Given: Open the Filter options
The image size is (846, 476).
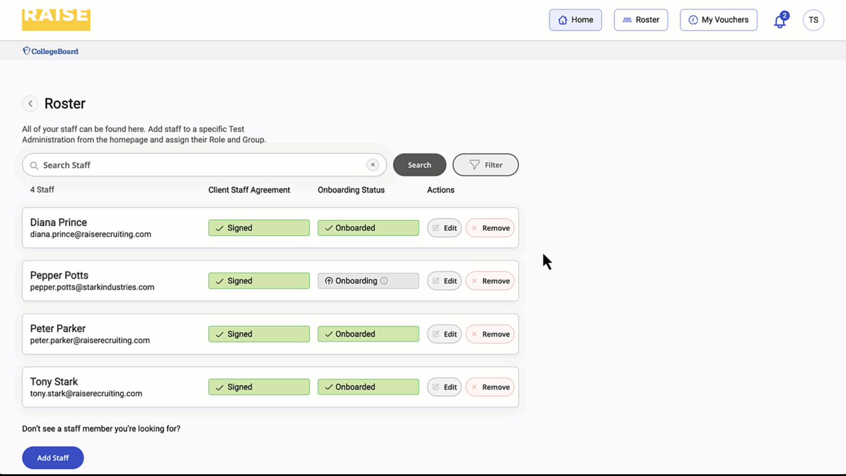Looking at the screenshot, I should click(485, 165).
